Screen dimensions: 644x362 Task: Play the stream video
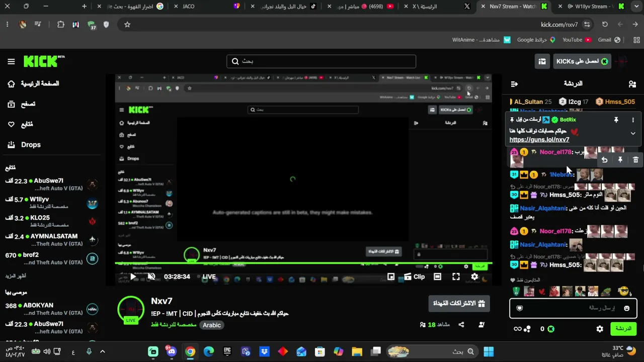(133, 277)
